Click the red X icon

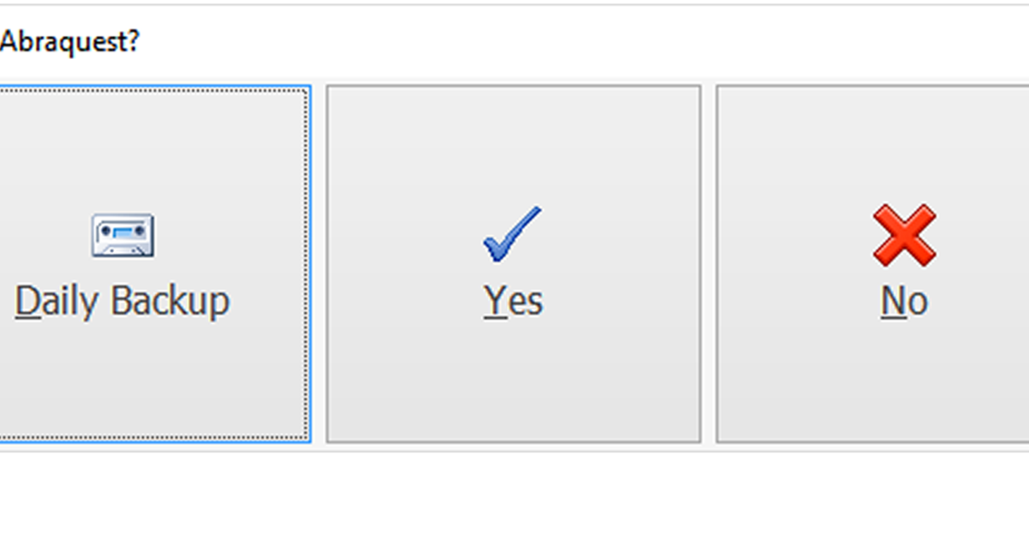(x=904, y=234)
